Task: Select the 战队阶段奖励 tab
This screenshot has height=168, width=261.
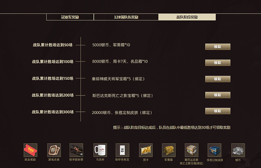Action: pyautogui.click(x=187, y=17)
